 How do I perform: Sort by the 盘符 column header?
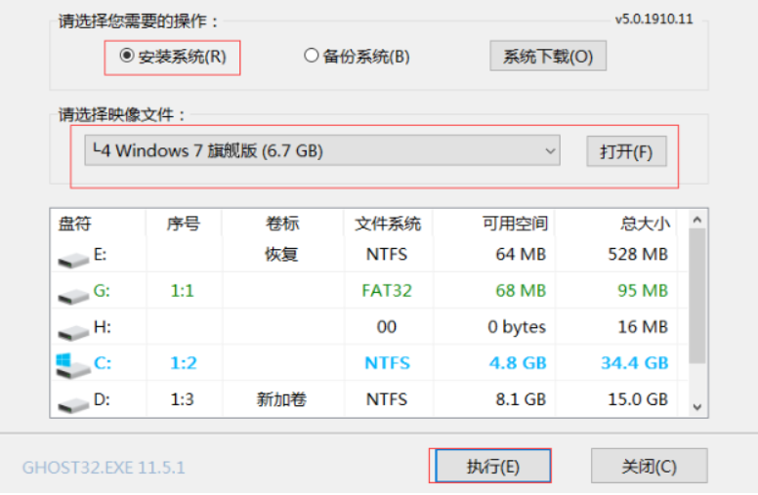[74, 224]
